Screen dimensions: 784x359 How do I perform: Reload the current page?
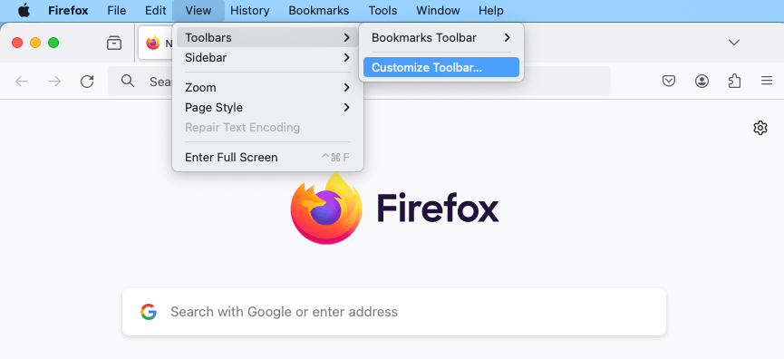click(87, 82)
